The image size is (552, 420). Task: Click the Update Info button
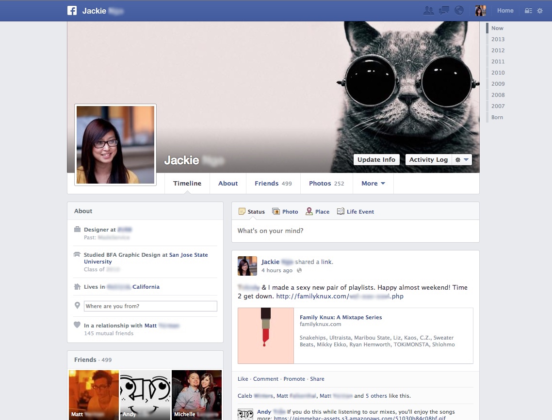click(x=376, y=159)
